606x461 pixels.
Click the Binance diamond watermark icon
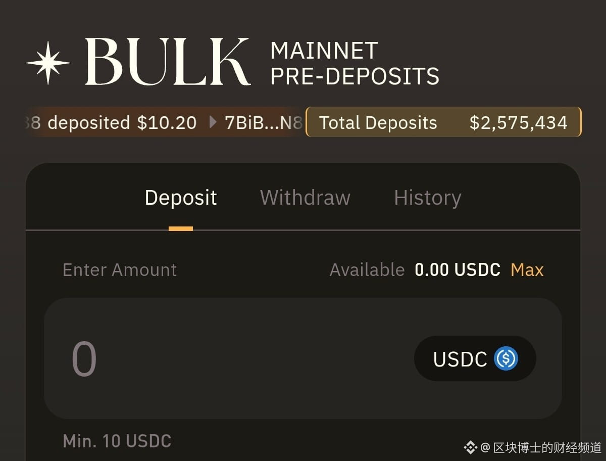click(x=471, y=447)
